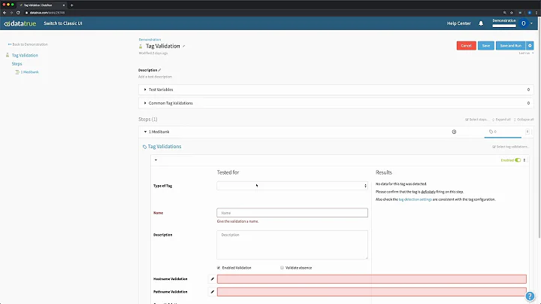
Task: Go back to Demonstration
Action: coord(28,44)
